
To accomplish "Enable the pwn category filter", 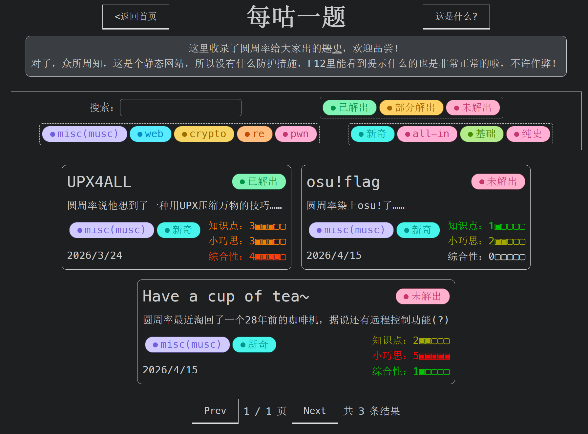I will [296, 134].
